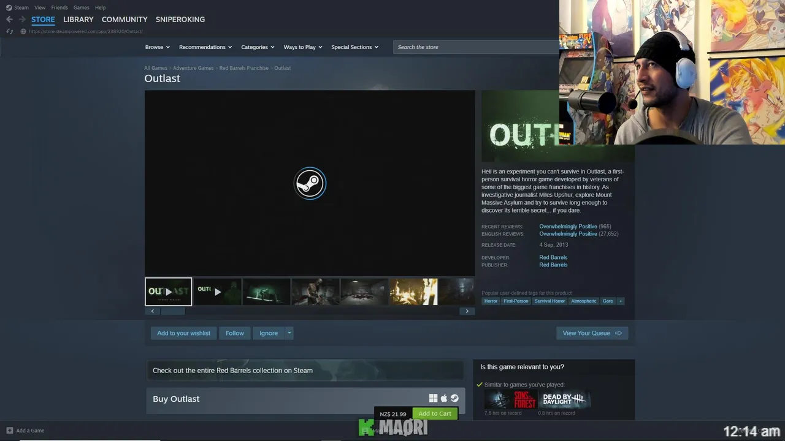Select the second trailer thumbnail
The height and width of the screenshot is (441, 785).
pyautogui.click(x=217, y=292)
